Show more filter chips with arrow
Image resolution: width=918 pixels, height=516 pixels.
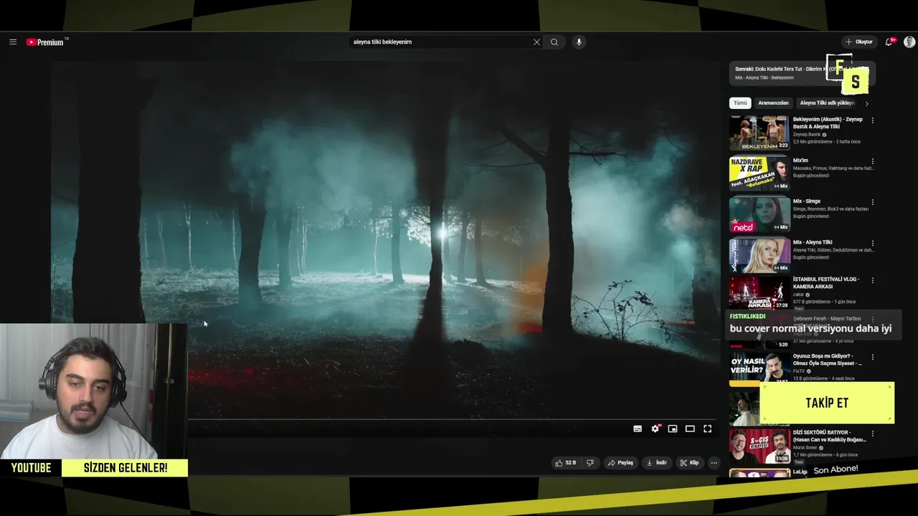(866, 103)
